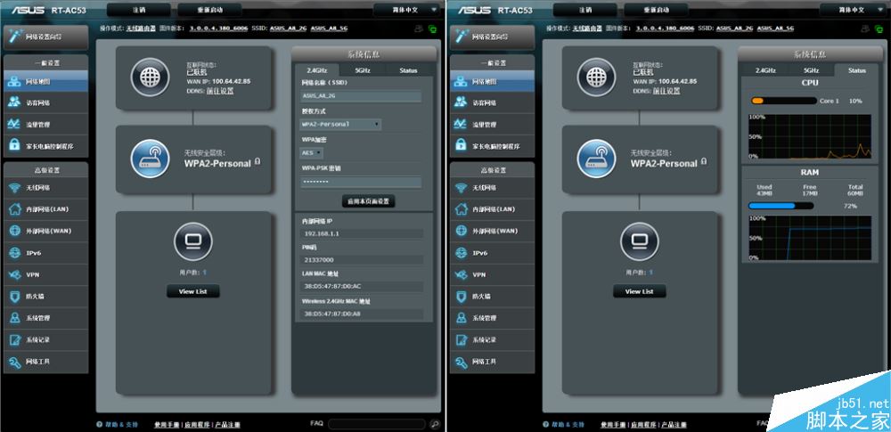
Task: Open Traffic Manager (流量管理) icon in left screenshot
Action: tap(14, 125)
